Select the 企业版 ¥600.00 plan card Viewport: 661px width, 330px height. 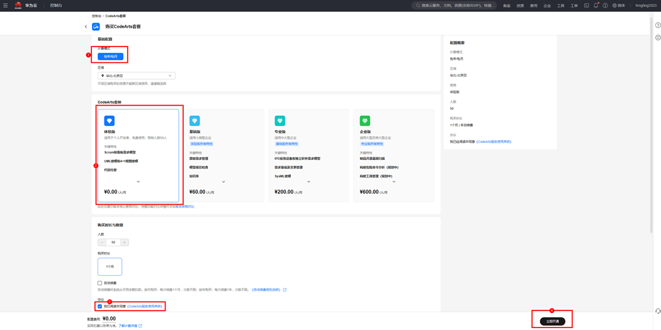393,156
